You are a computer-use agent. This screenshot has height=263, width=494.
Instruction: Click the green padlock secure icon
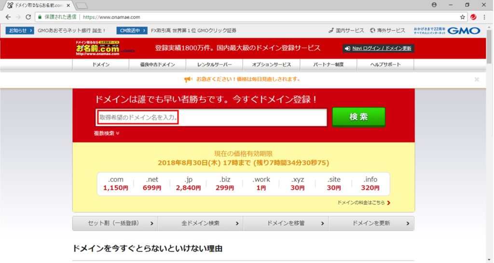(40, 17)
